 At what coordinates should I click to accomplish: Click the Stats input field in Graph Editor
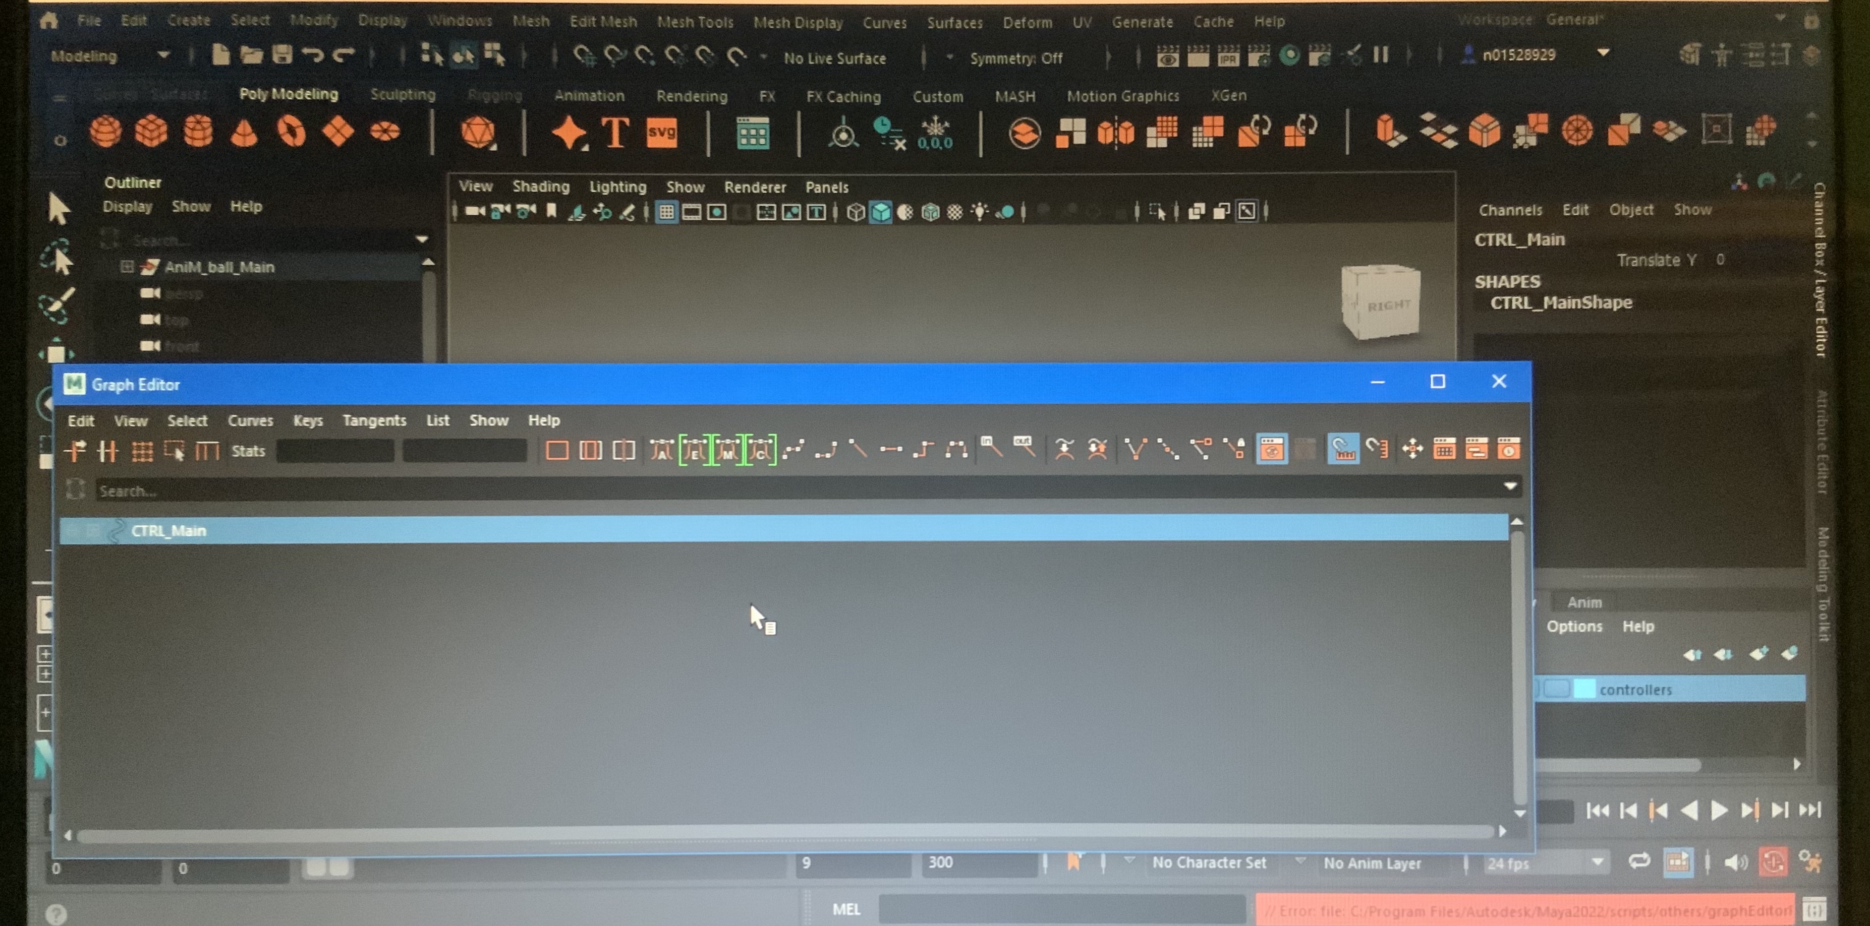pyautogui.click(x=346, y=451)
